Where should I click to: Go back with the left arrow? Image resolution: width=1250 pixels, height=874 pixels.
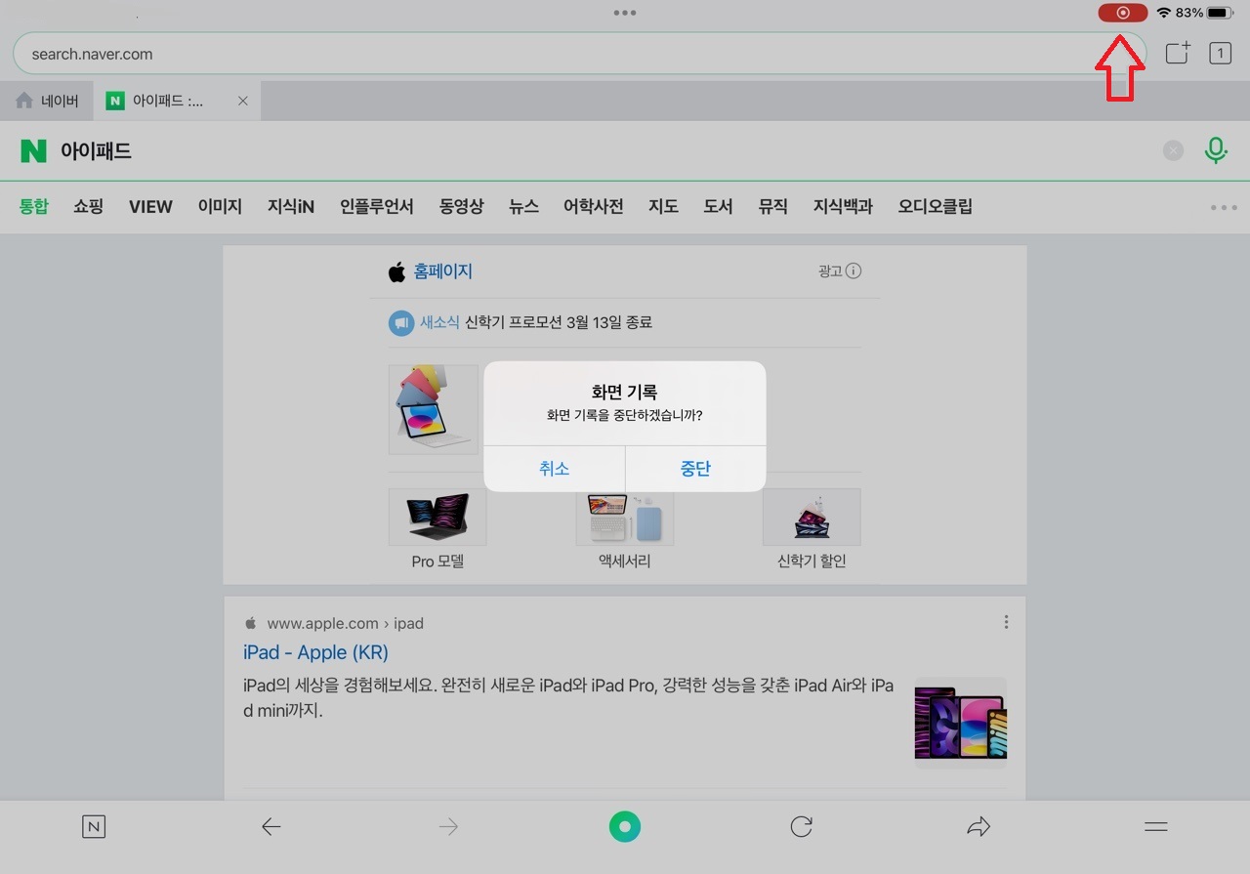(271, 827)
